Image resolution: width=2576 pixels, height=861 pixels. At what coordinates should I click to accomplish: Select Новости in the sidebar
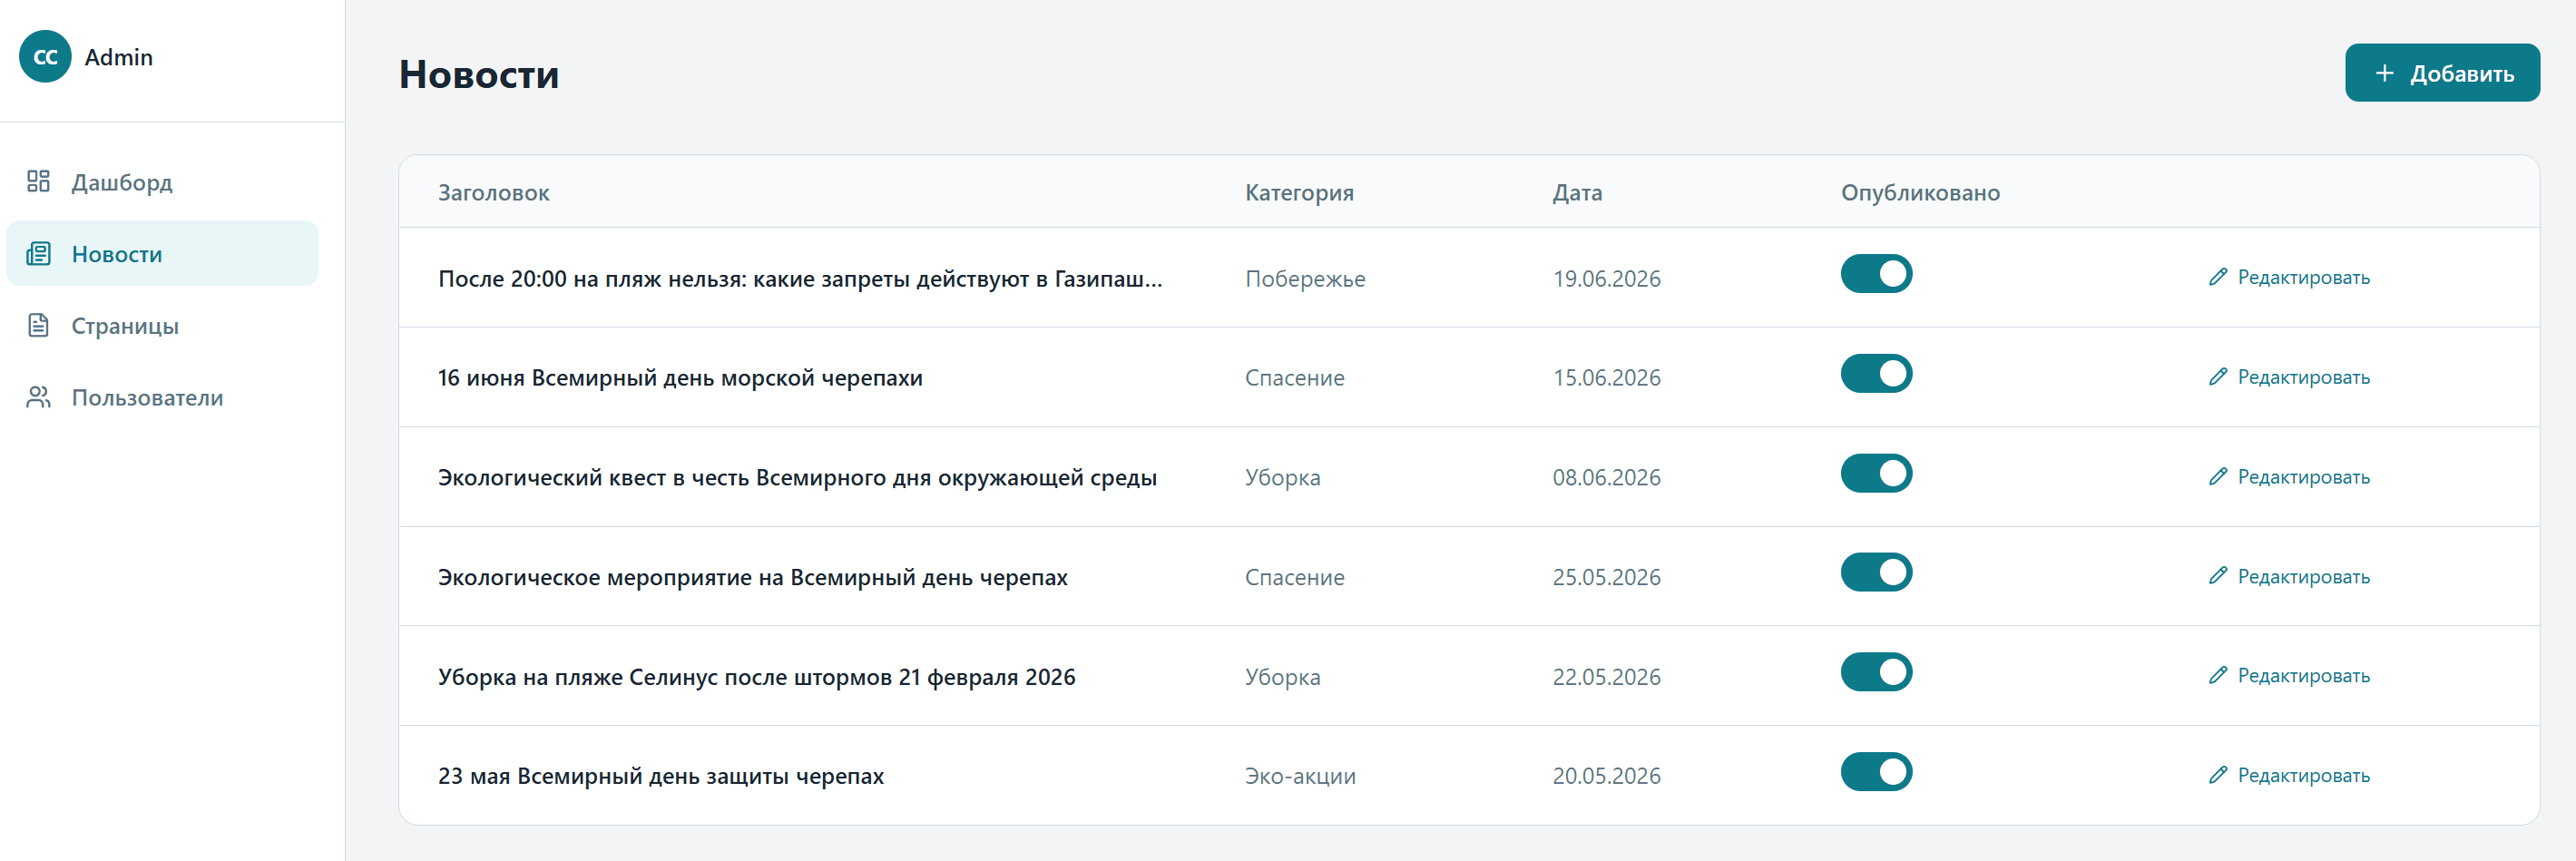point(162,253)
